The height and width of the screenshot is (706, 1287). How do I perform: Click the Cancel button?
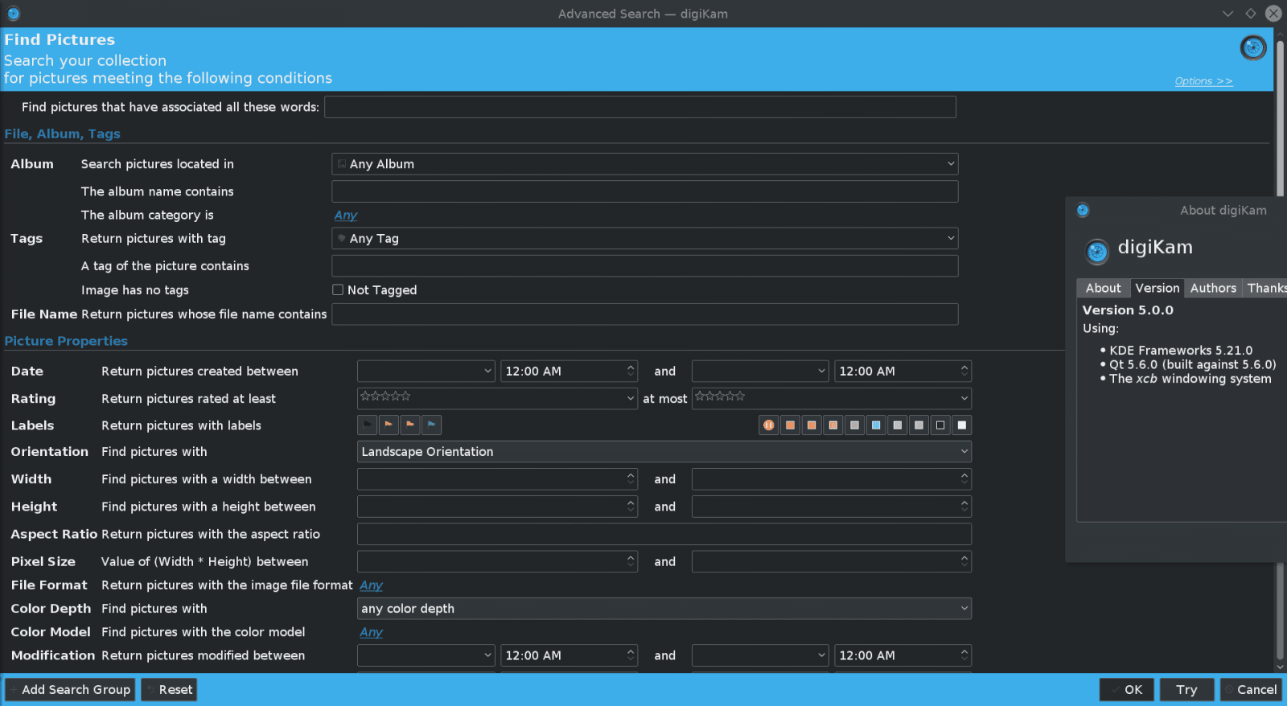click(1251, 690)
